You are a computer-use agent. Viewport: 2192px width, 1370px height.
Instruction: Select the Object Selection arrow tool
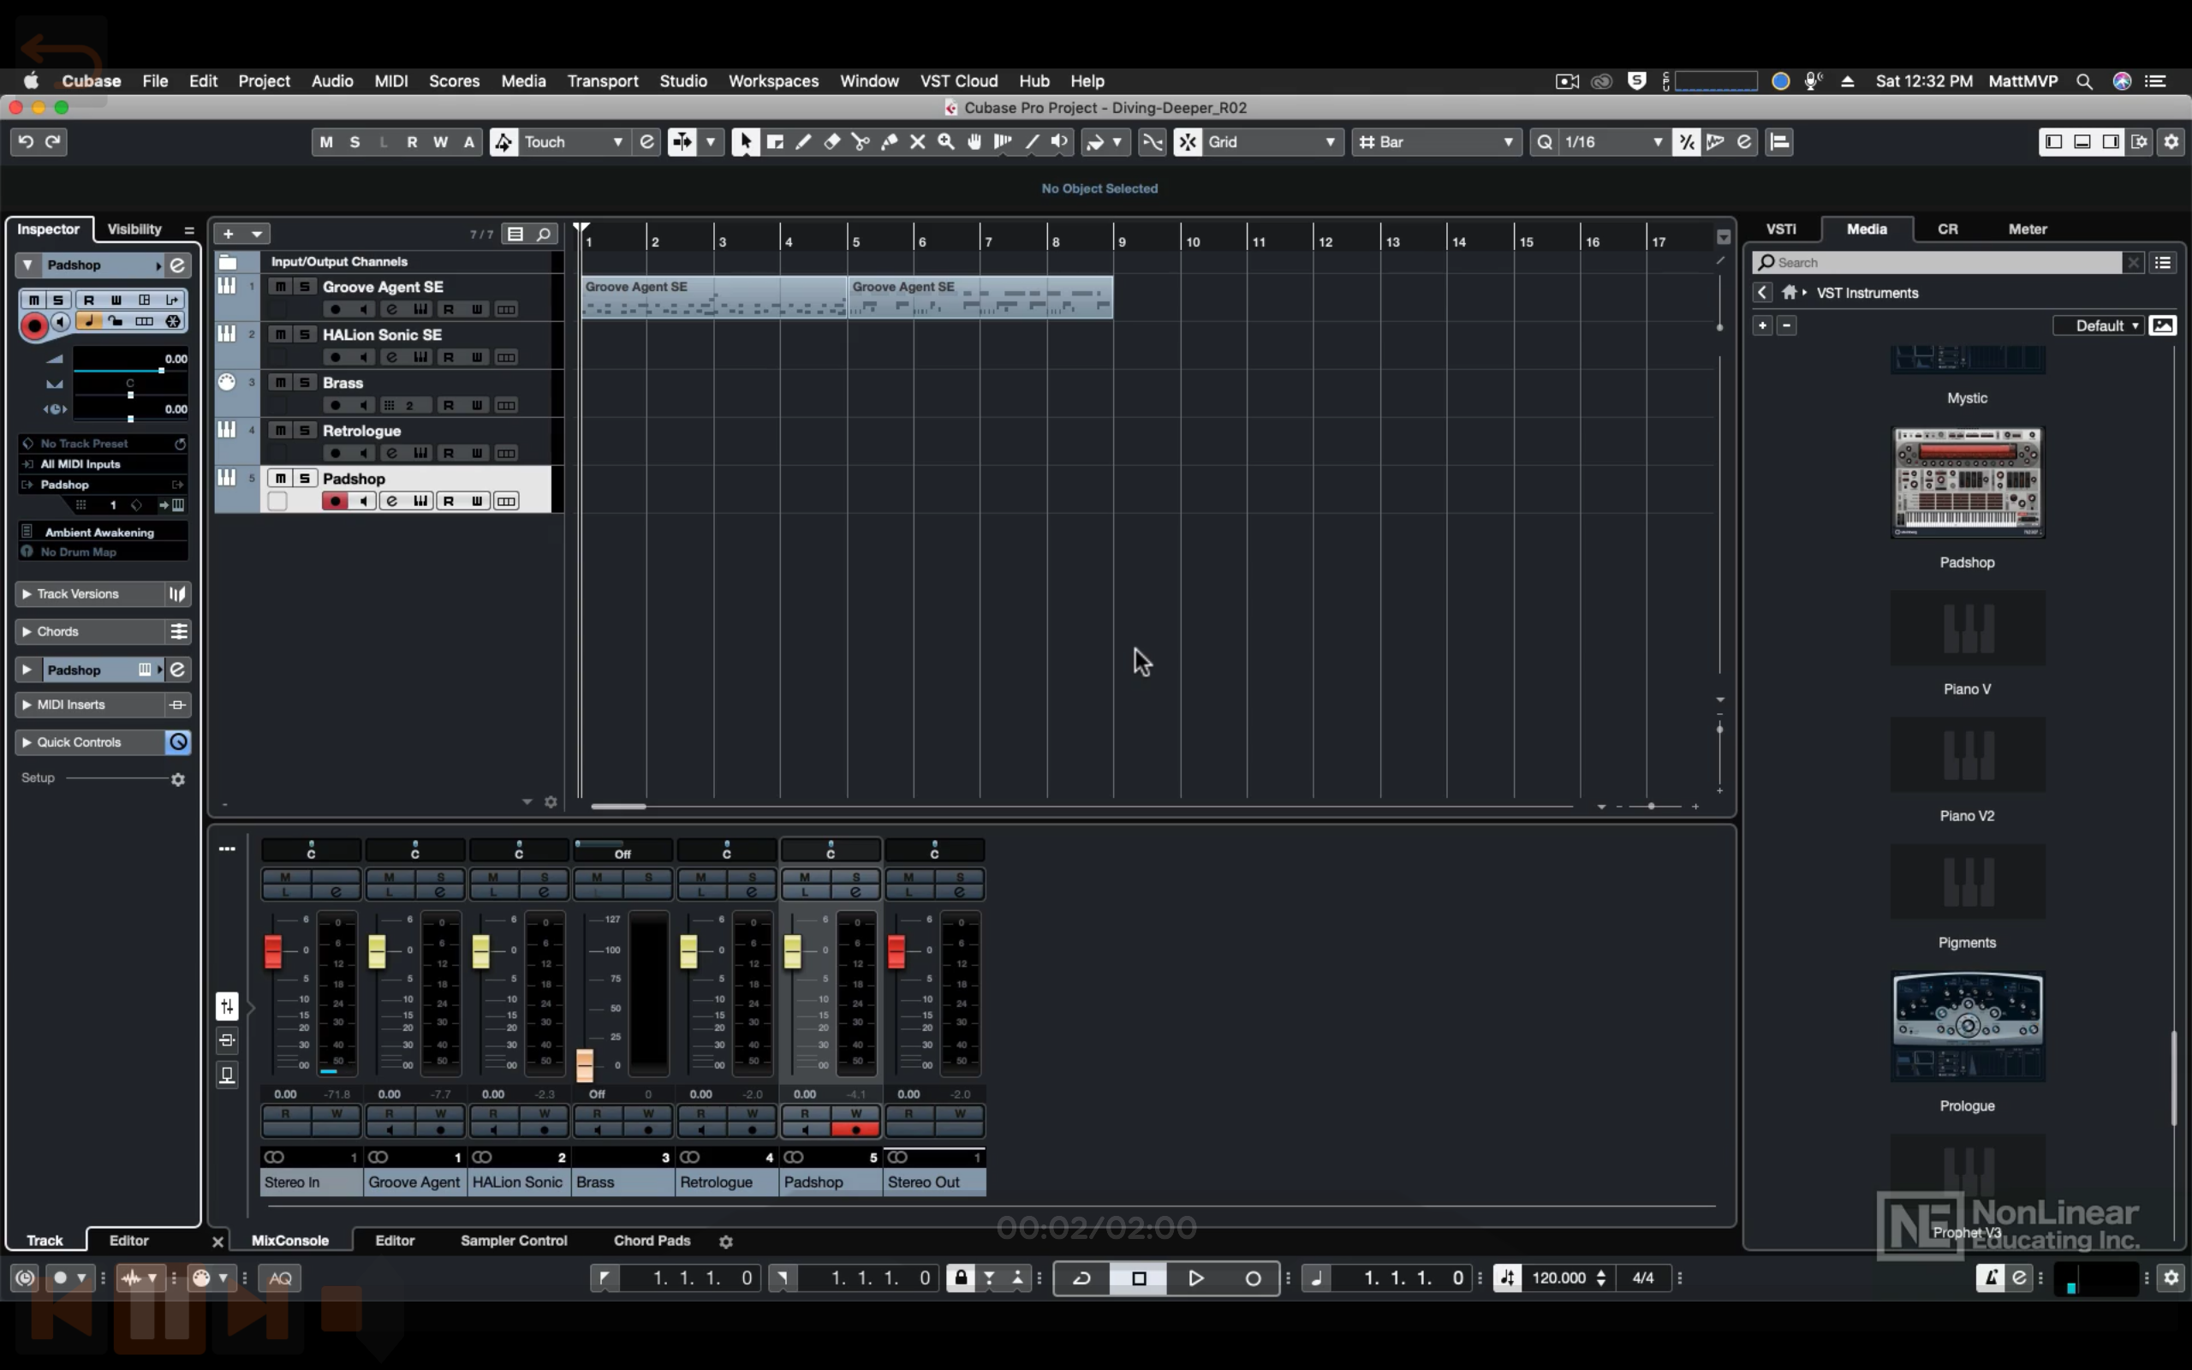pyautogui.click(x=746, y=142)
